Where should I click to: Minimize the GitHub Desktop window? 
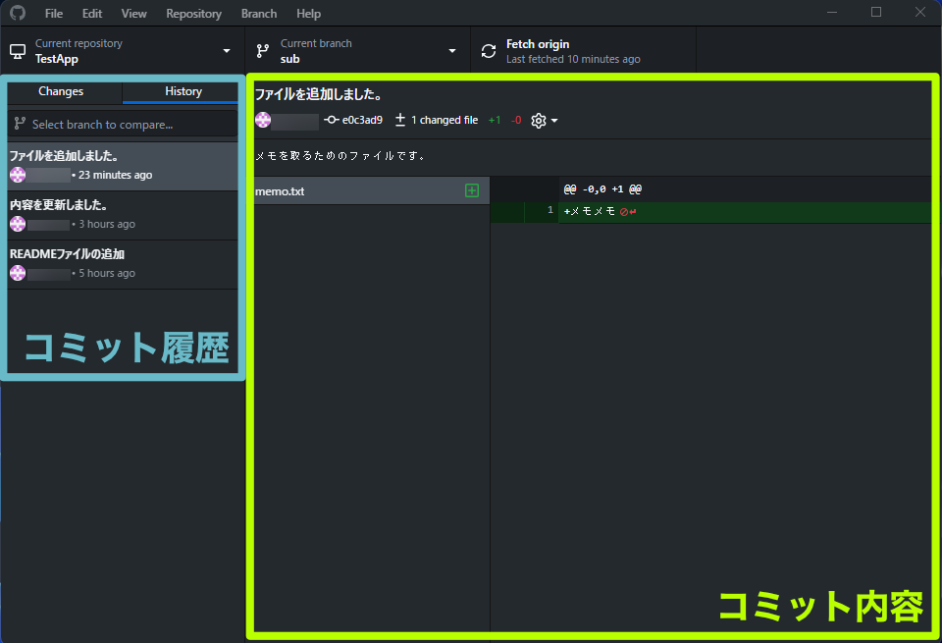click(832, 12)
